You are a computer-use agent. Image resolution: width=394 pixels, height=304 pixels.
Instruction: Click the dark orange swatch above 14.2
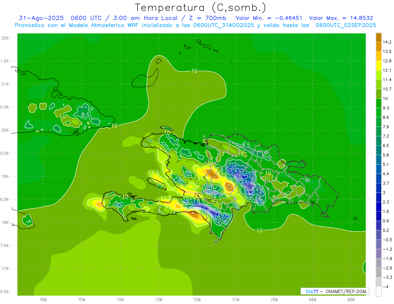pyautogui.click(x=379, y=38)
